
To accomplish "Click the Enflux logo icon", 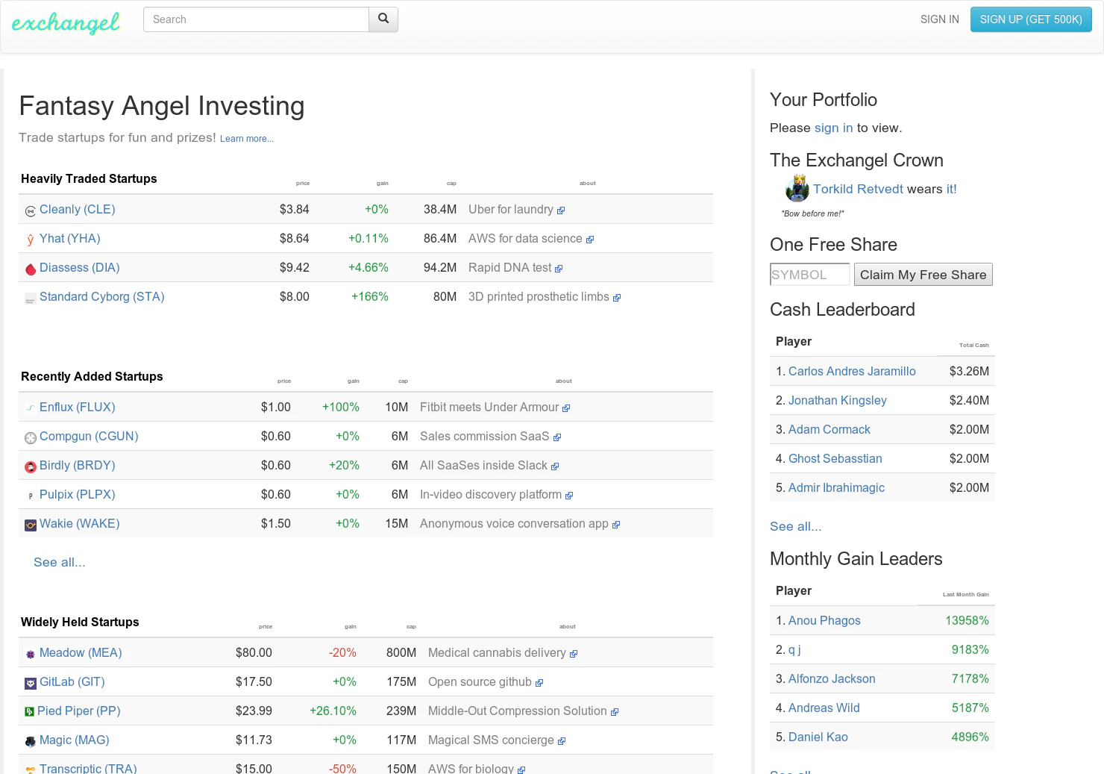I will click(31, 408).
